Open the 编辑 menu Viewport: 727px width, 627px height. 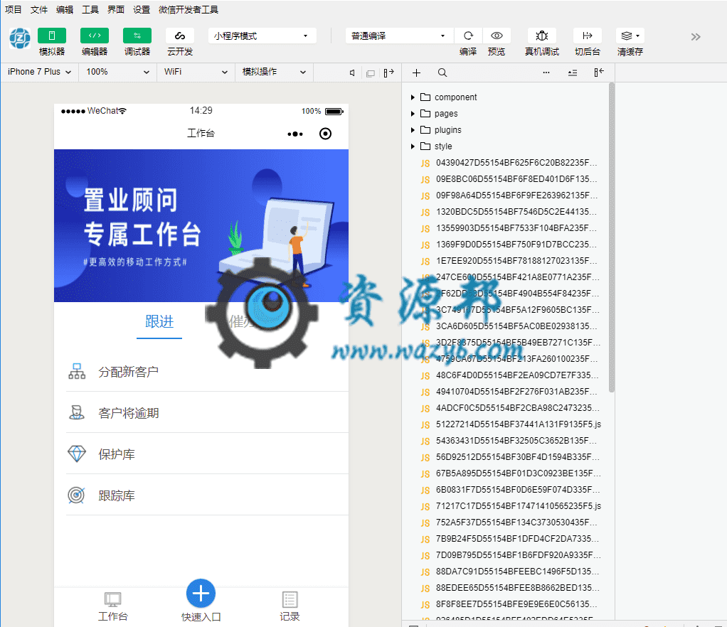coord(65,9)
